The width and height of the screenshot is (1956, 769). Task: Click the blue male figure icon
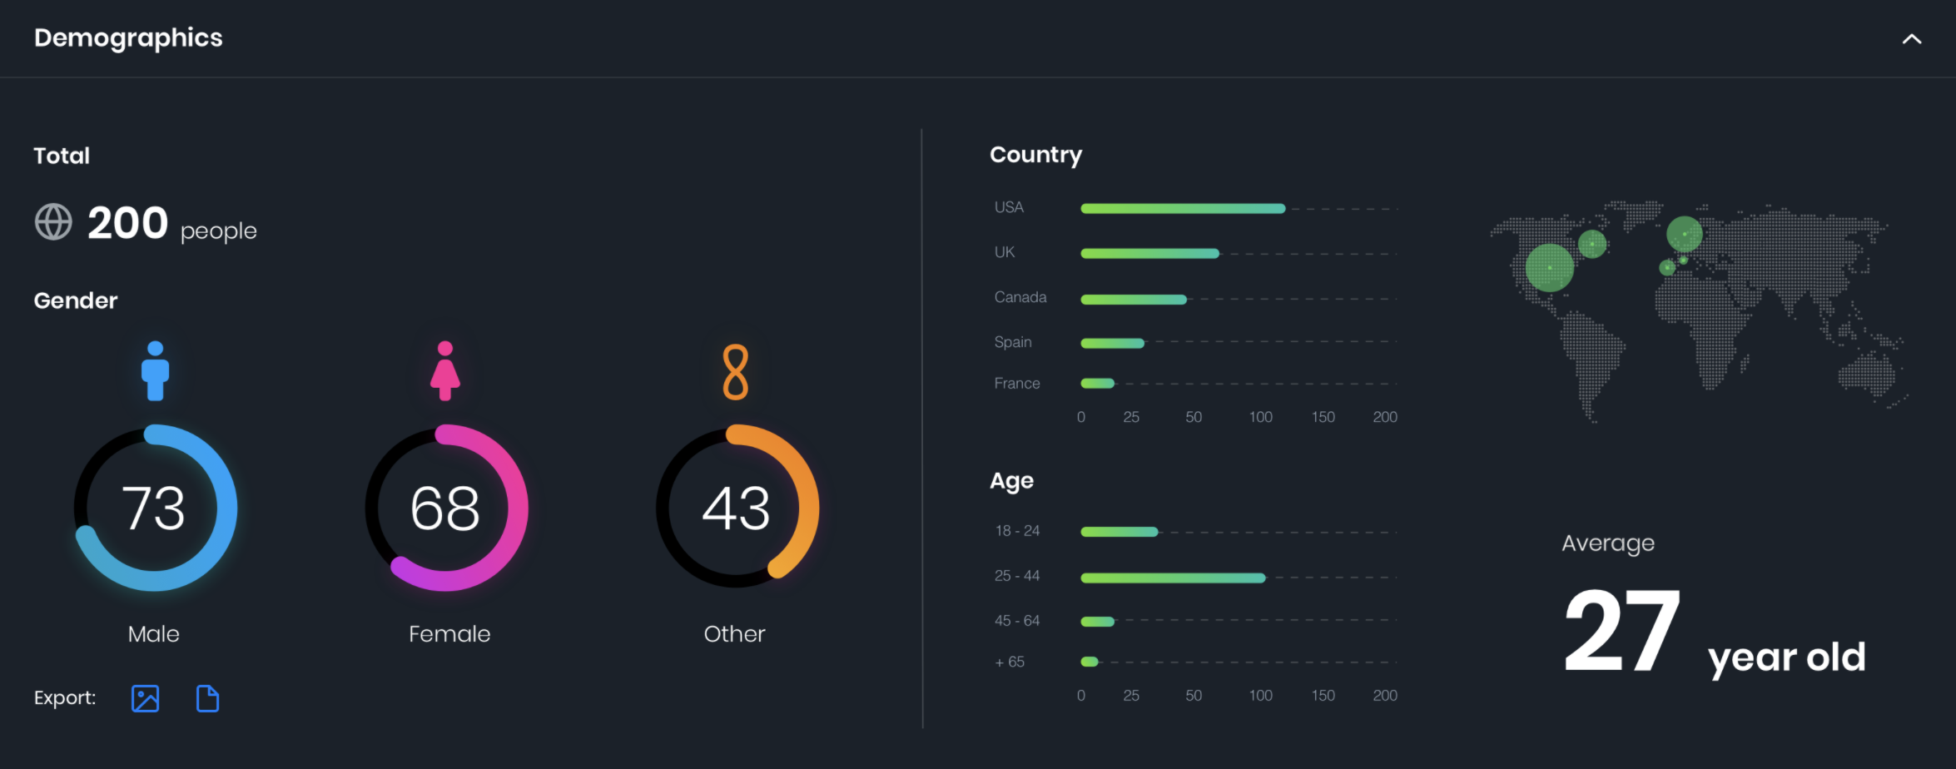click(155, 371)
